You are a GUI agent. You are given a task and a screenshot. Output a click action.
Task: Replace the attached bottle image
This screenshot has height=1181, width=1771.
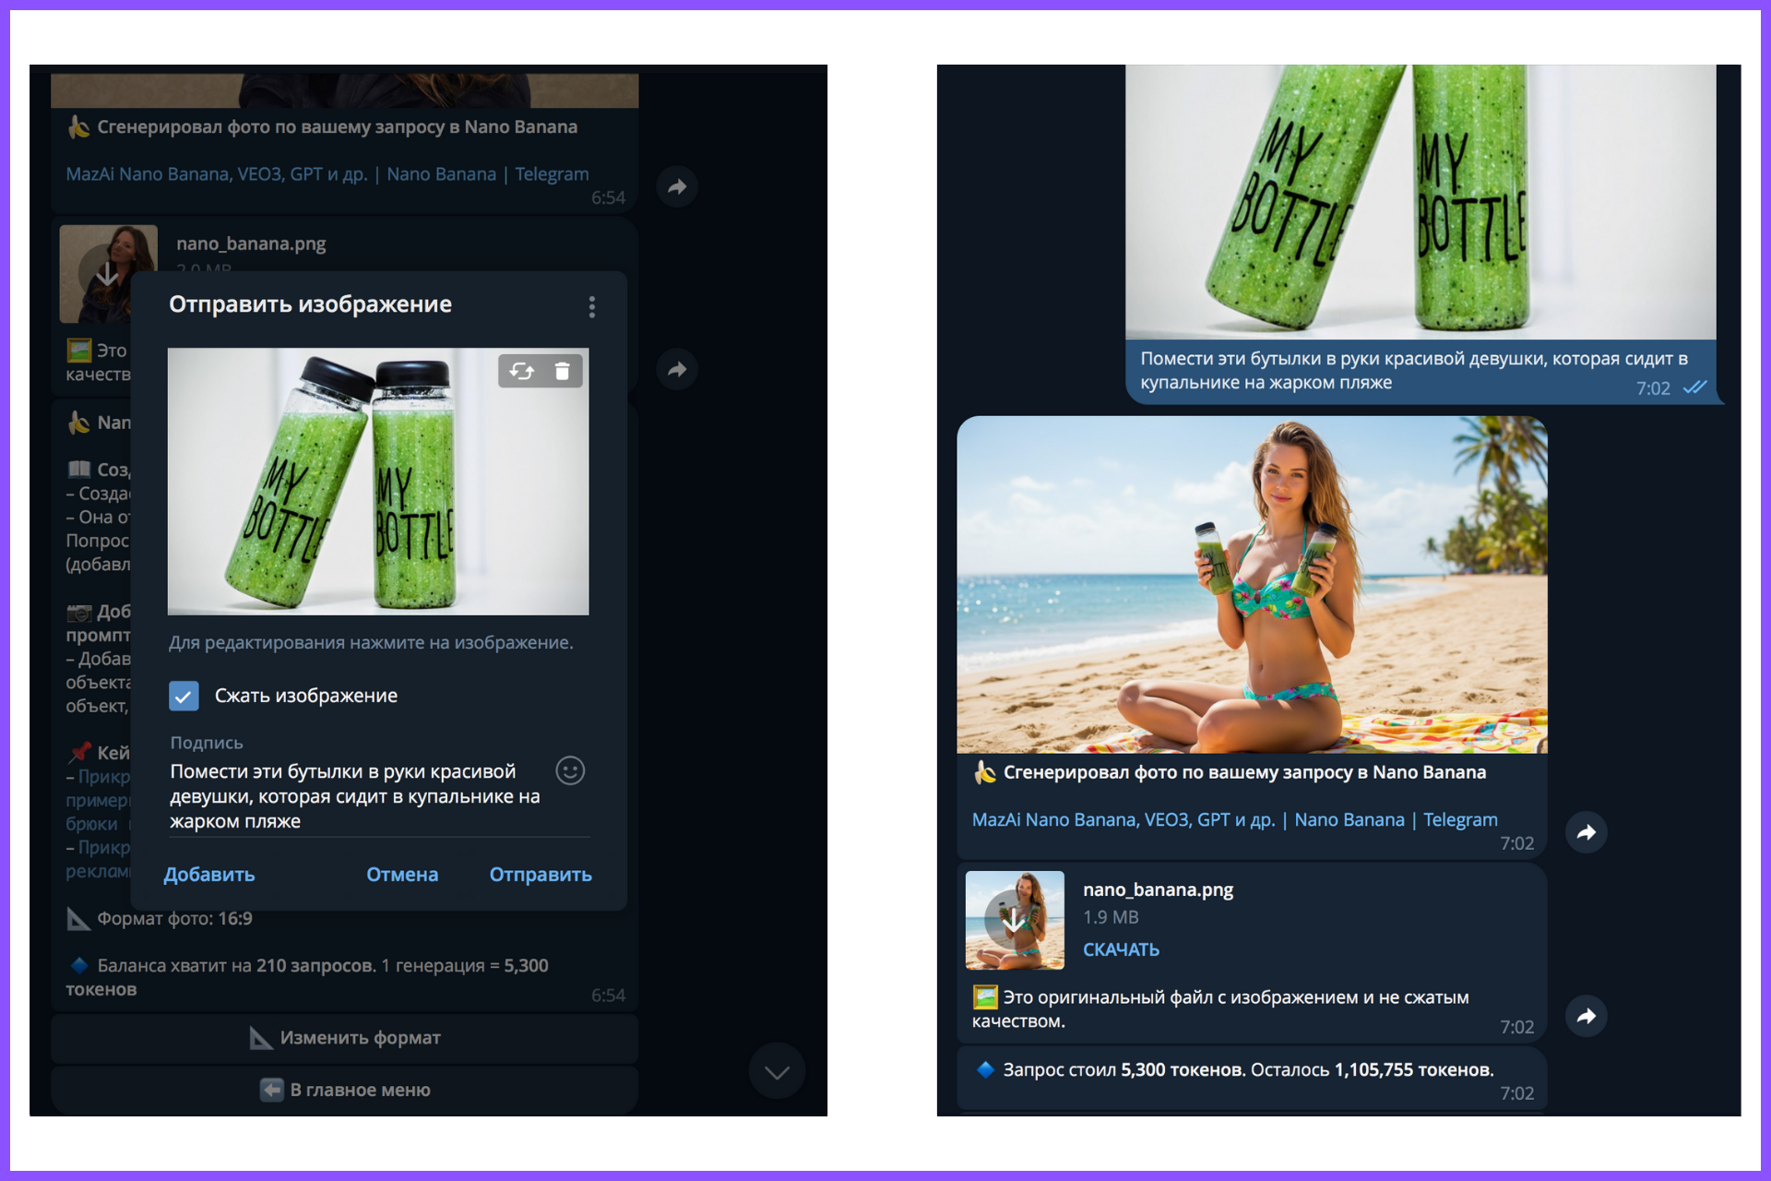click(x=522, y=371)
